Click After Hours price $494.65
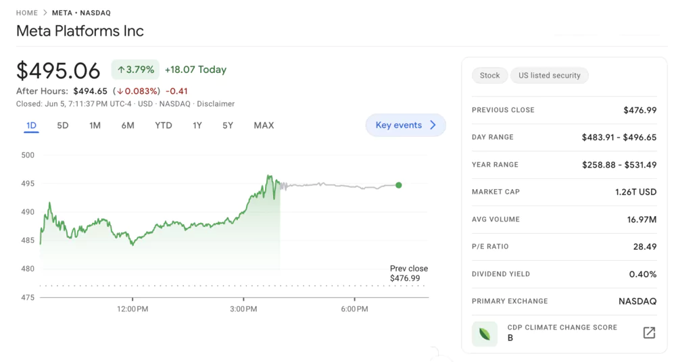This screenshot has width=676, height=362. point(90,91)
